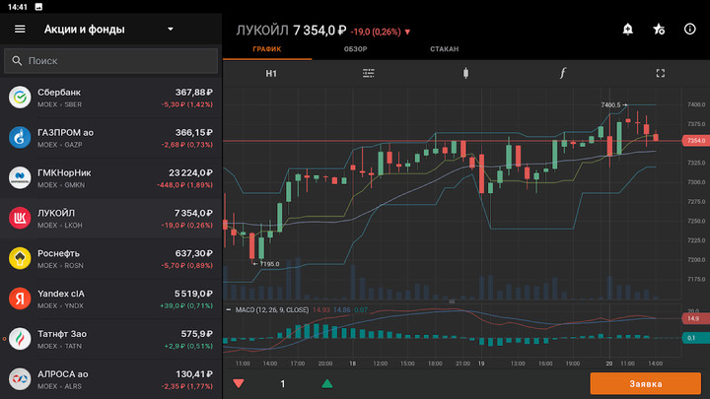Click the MACD histogram 0.1 label
The height and width of the screenshot is (399, 710).
[x=695, y=338]
